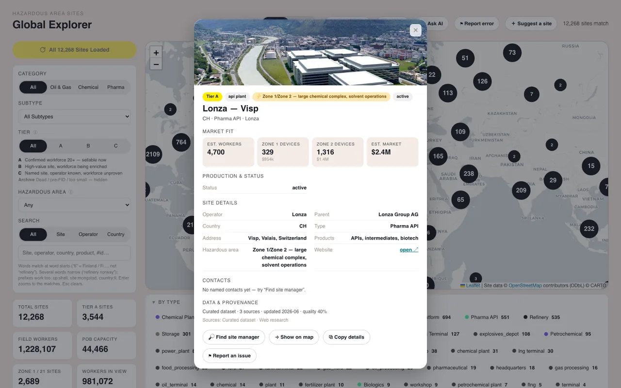Click the Est. Market $2.4M card
621x388 pixels.
[392, 152]
